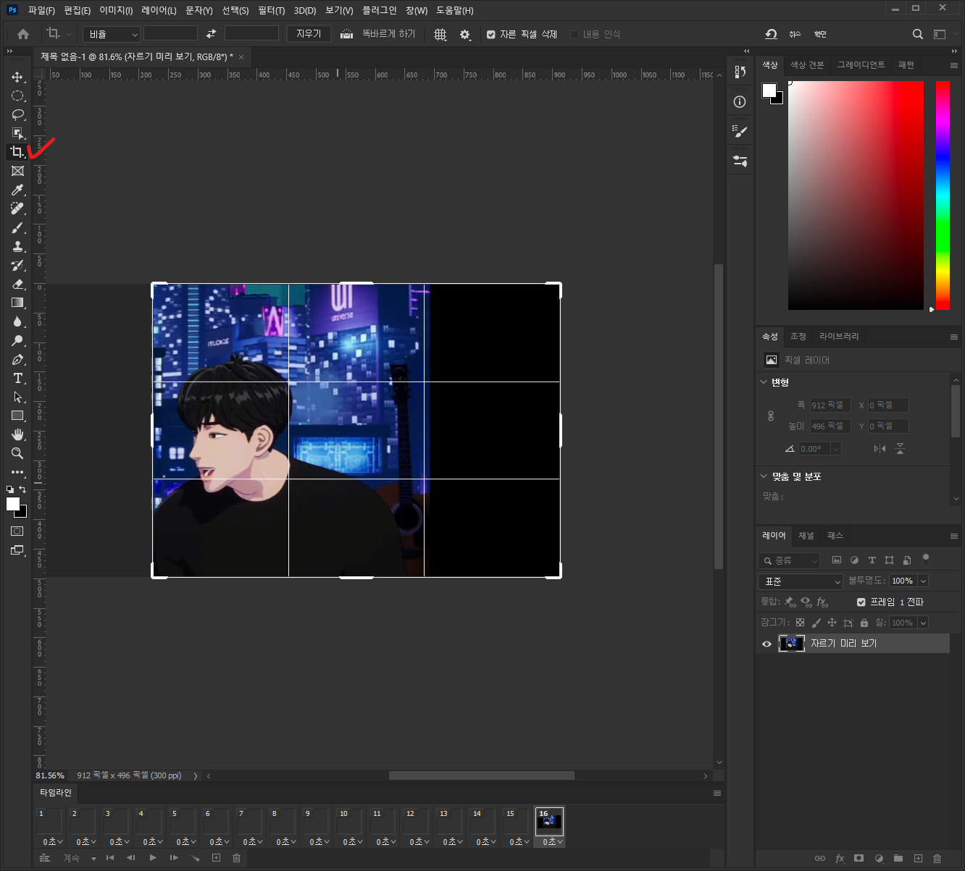Open the layer kind 종류 filter dropdown

pyautogui.click(x=789, y=560)
